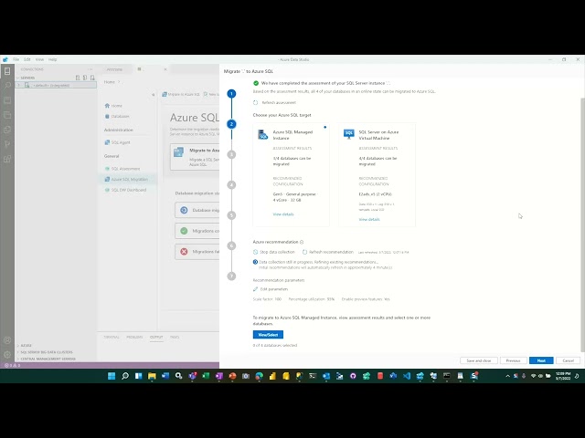
Task: Open the Manage gear icon in activity bar
Action: pos(7,355)
